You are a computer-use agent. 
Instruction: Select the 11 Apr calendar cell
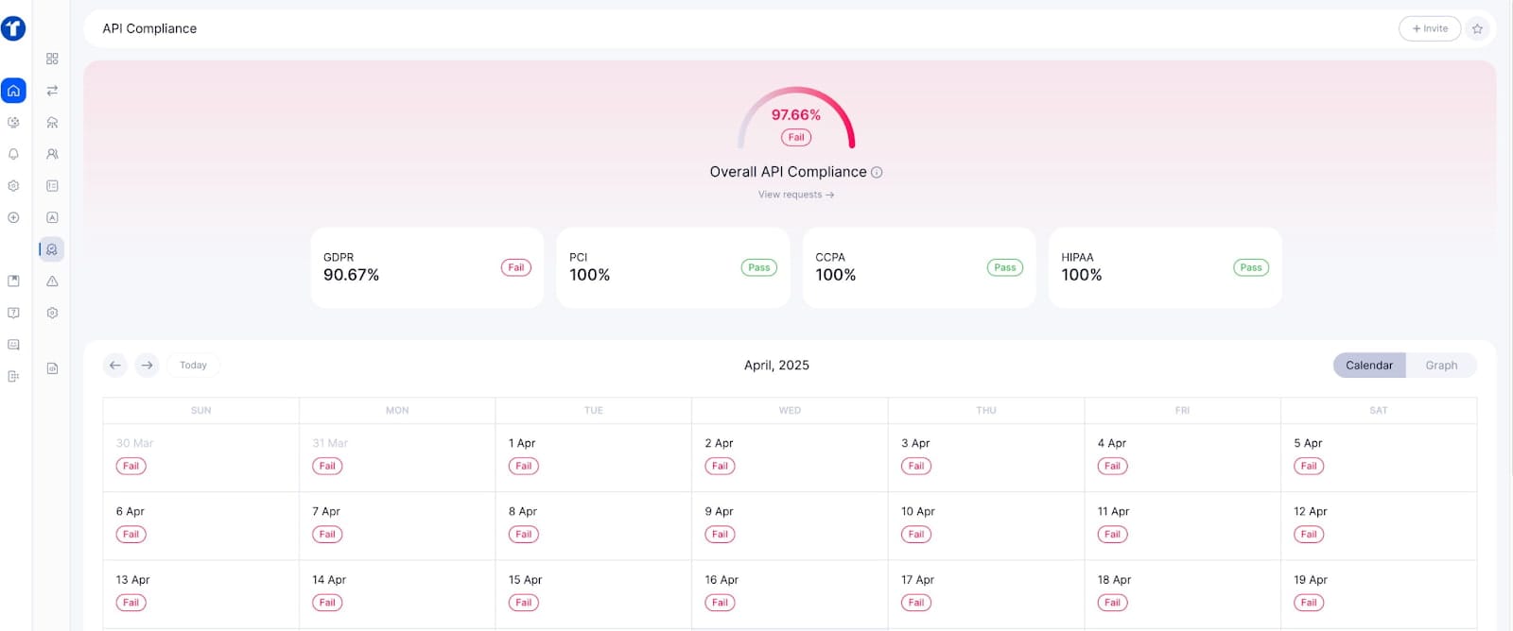(x=1182, y=526)
